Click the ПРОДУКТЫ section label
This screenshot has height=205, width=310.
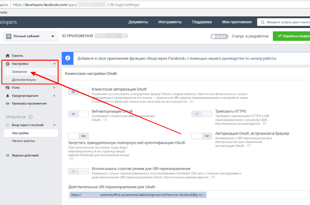tap(16, 117)
